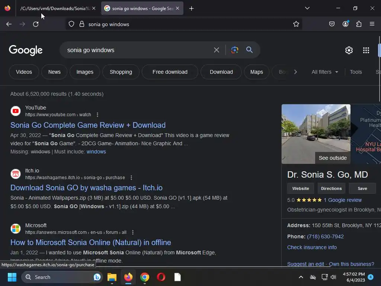Show more filter chips with the right chevron
This screenshot has height=286, width=381.
pyautogui.click(x=295, y=72)
